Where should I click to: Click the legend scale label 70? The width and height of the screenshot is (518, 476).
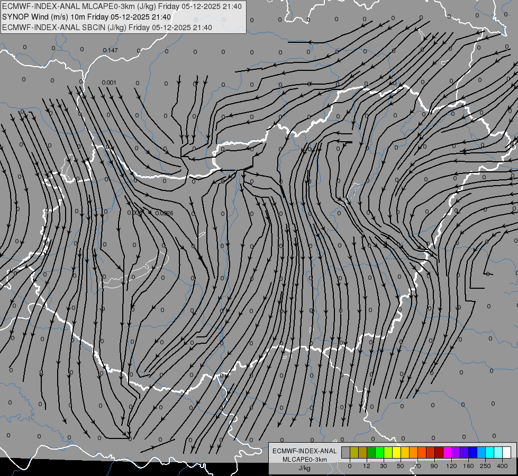pyautogui.click(x=417, y=466)
